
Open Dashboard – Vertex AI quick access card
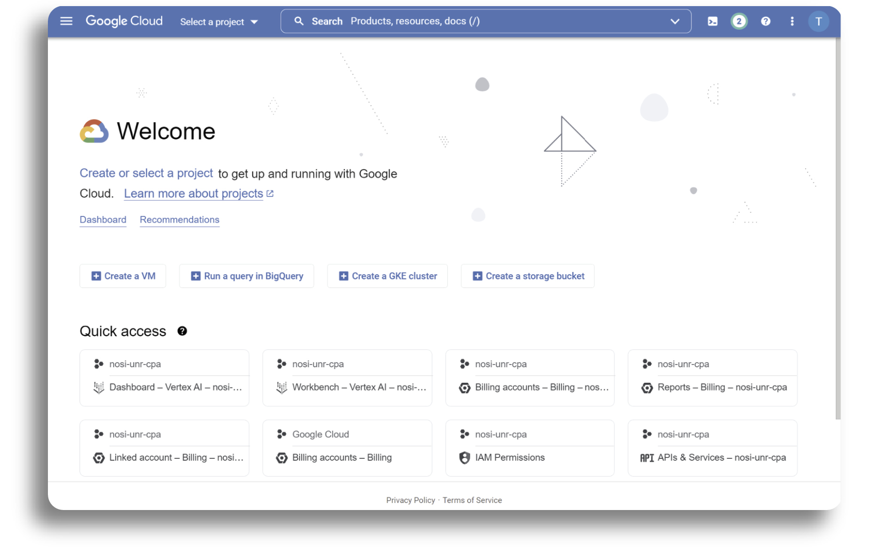(x=164, y=378)
